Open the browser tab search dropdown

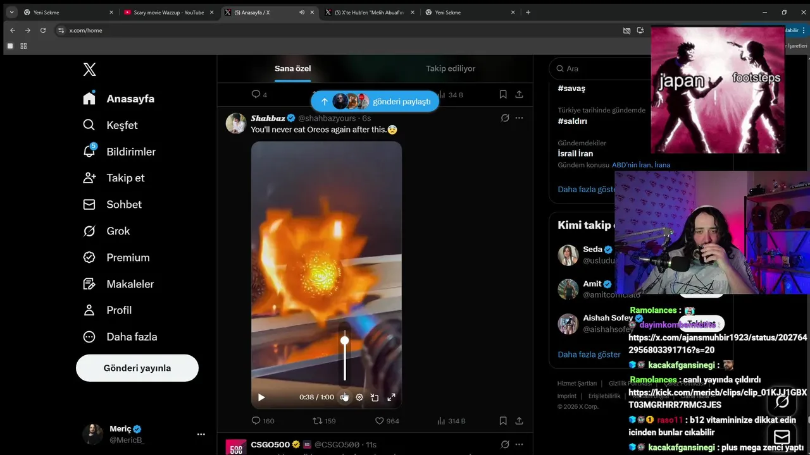tap(11, 12)
